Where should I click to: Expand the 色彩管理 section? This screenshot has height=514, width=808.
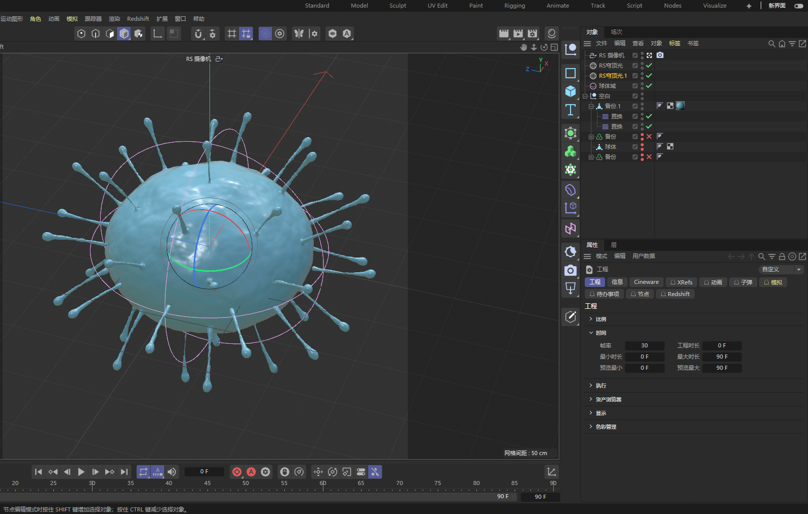pos(591,427)
